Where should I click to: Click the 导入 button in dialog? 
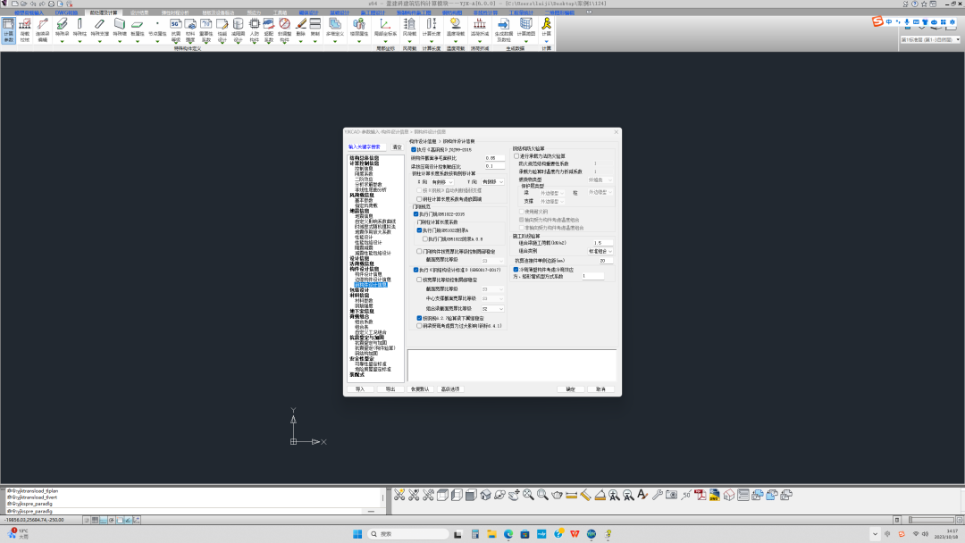tap(360, 389)
